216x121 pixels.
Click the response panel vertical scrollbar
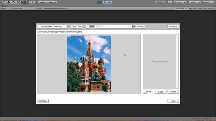[177, 62]
